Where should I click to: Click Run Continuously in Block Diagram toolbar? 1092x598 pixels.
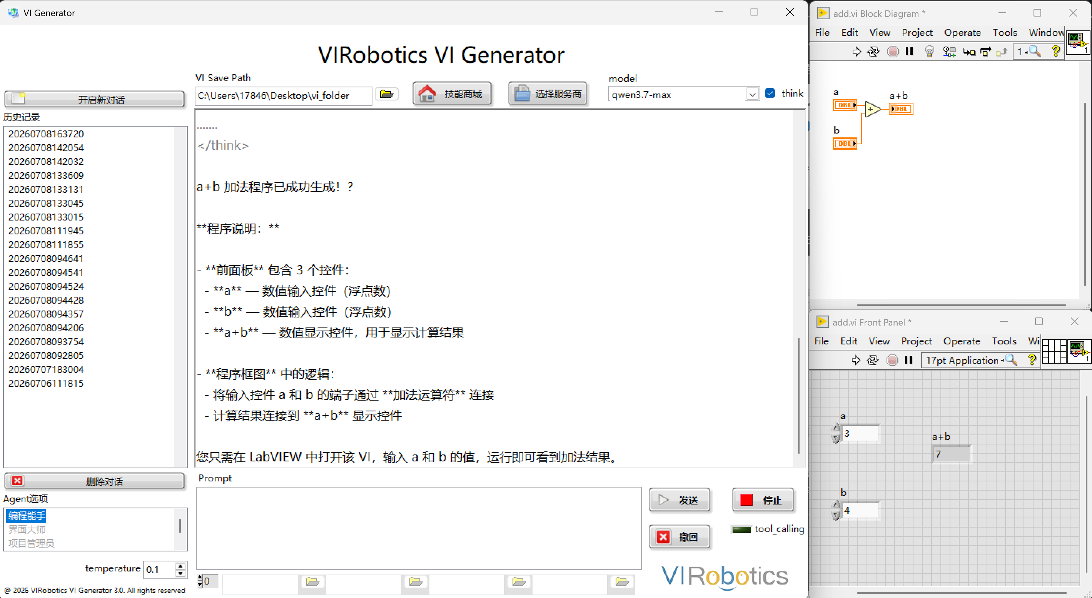[873, 52]
